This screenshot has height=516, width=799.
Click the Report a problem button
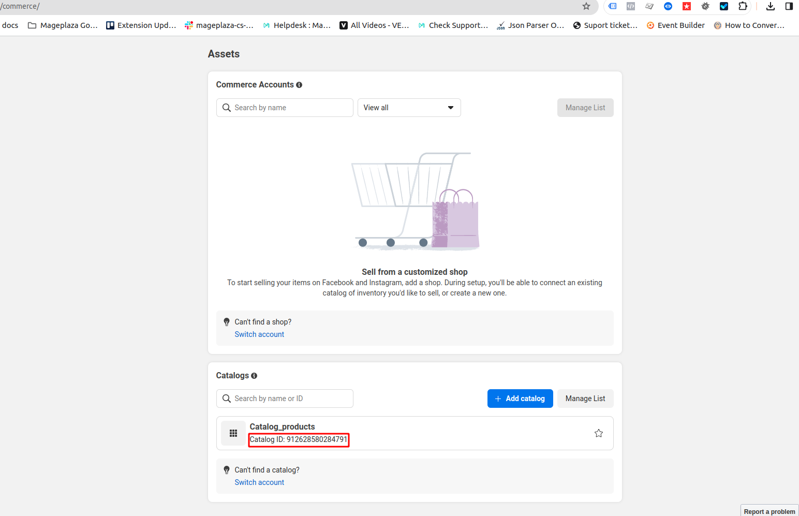point(769,511)
